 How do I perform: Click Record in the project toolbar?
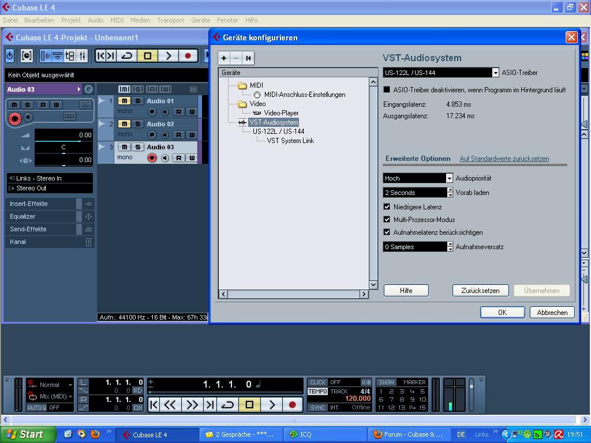point(188,56)
